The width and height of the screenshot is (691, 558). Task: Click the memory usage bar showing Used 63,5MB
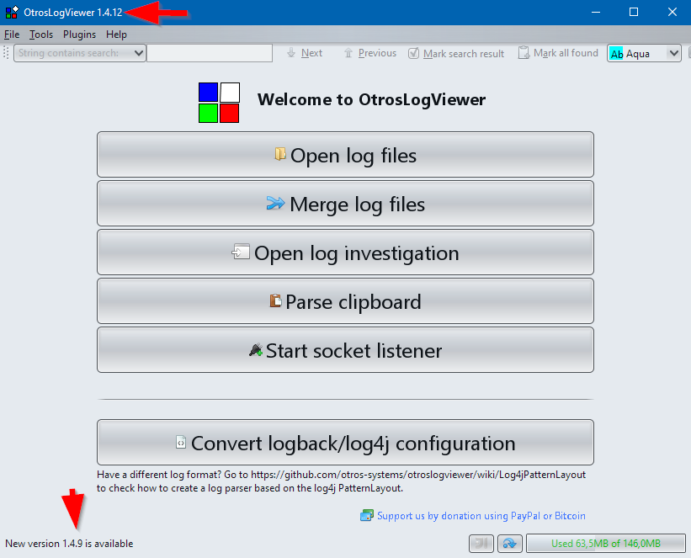(x=605, y=543)
